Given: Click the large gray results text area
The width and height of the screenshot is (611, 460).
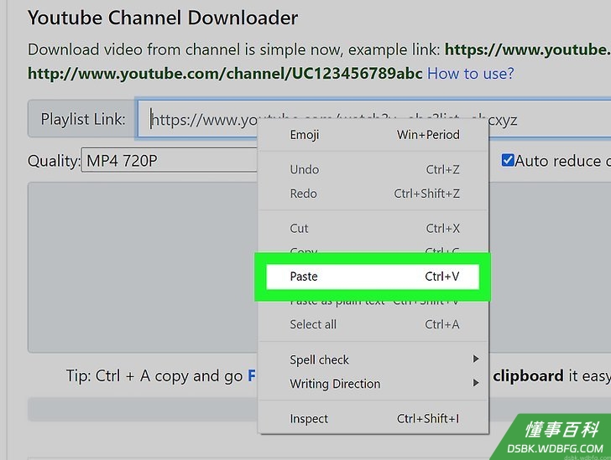Looking at the screenshot, I should (142, 267).
